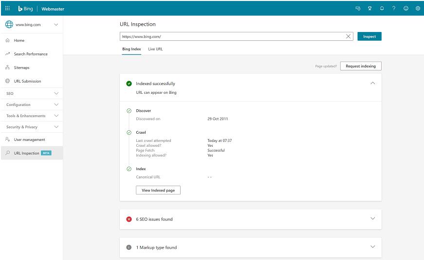Click the URL Submission globe icon
Viewport: 424px width, 260px height.
point(8,81)
